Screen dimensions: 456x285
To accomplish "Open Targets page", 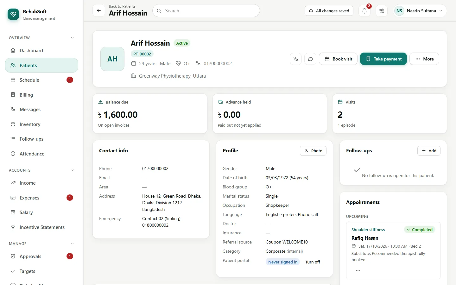I will (41, 271).
